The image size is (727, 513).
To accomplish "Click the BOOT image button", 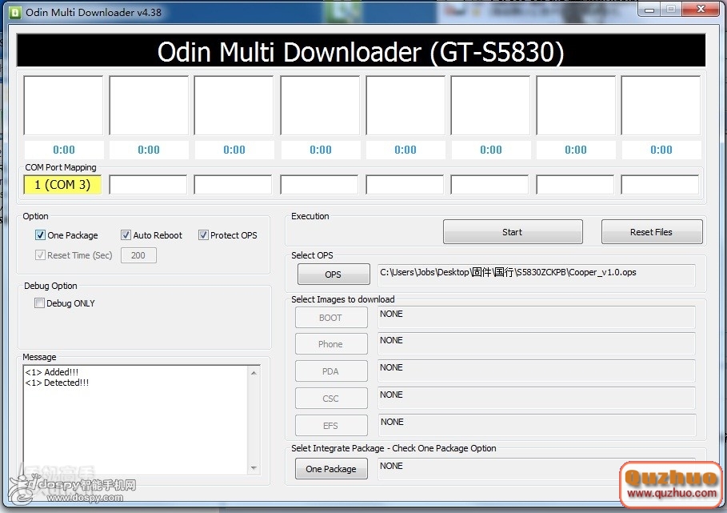I will pyautogui.click(x=330, y=317).
